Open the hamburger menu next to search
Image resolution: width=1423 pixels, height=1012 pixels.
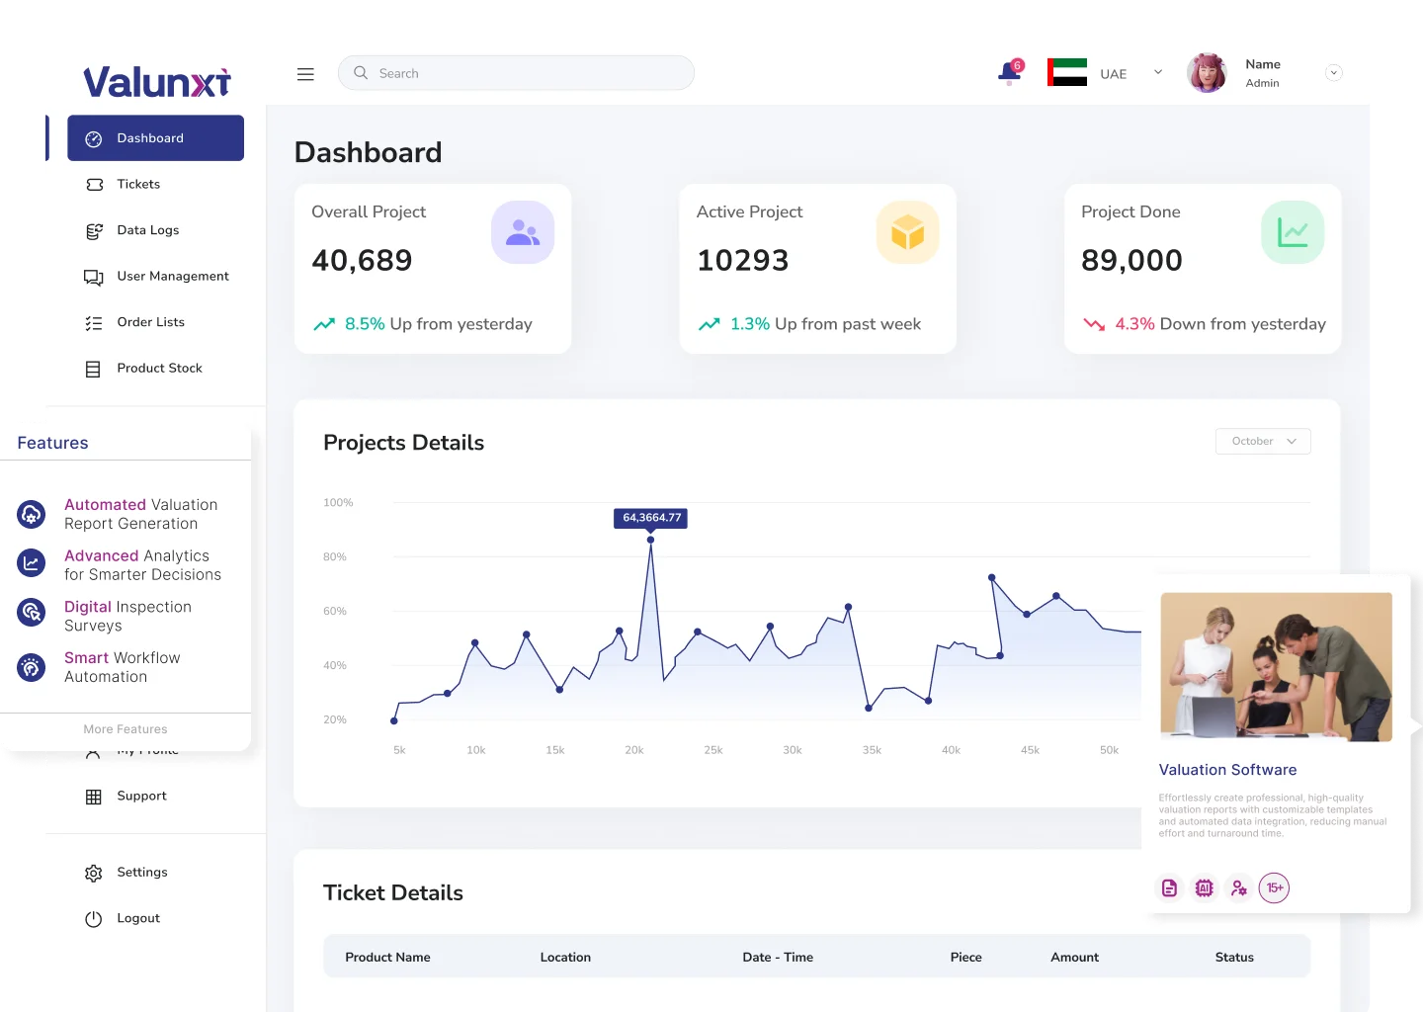305,73
